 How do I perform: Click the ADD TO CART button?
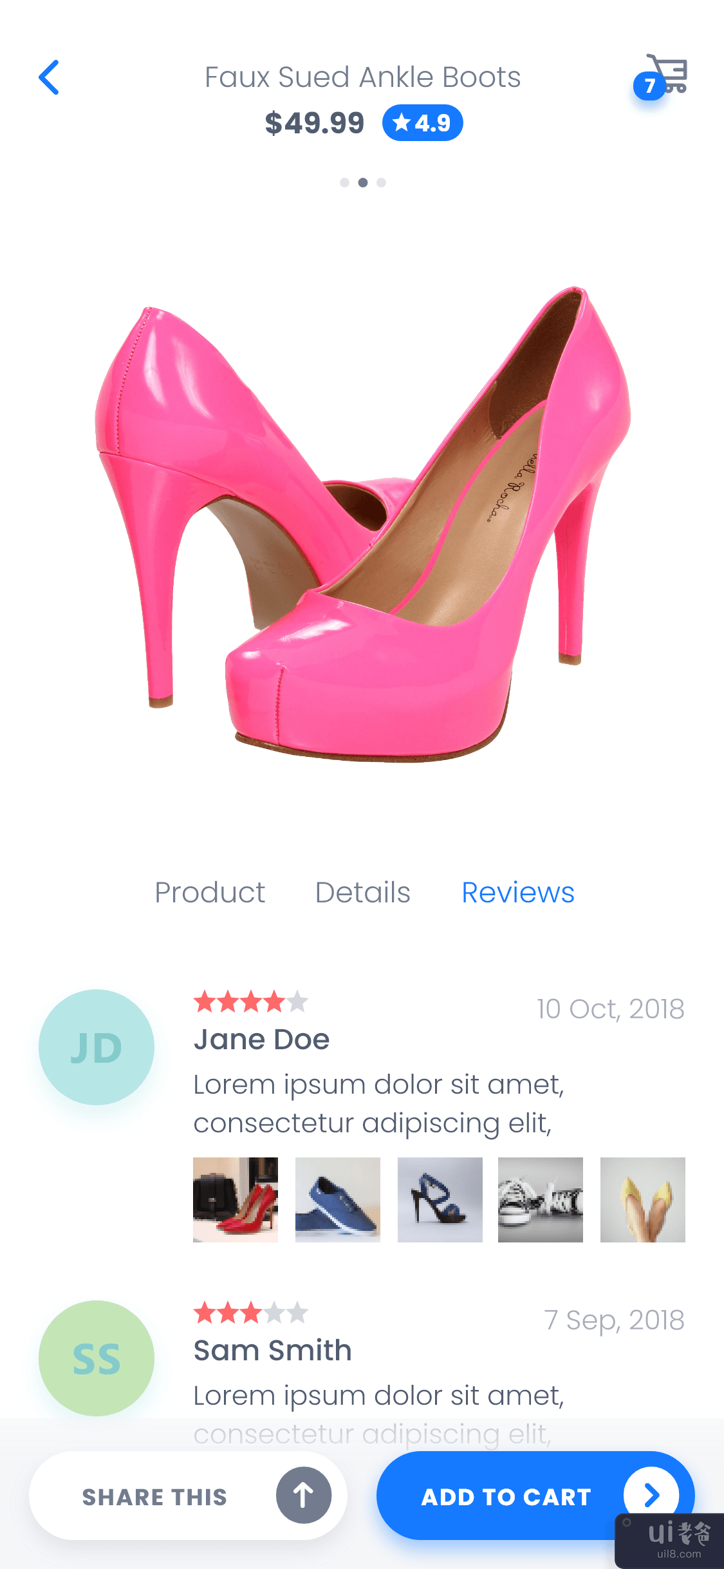coord(535,1496)
